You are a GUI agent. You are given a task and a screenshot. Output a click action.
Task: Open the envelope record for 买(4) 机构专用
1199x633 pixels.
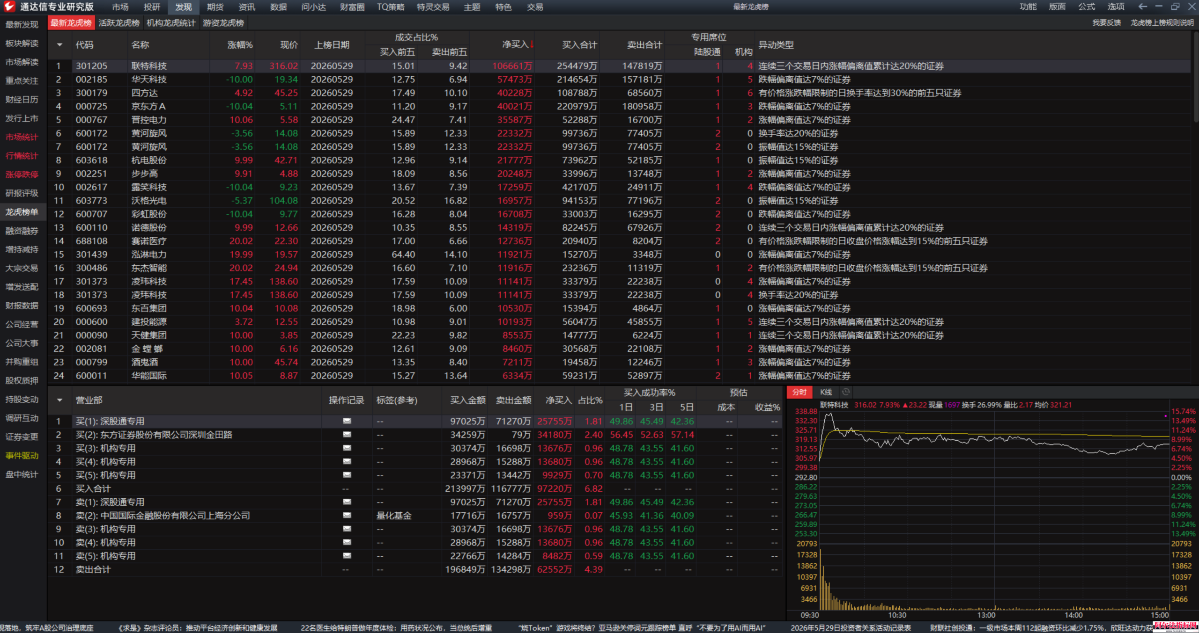coord(347,461)
